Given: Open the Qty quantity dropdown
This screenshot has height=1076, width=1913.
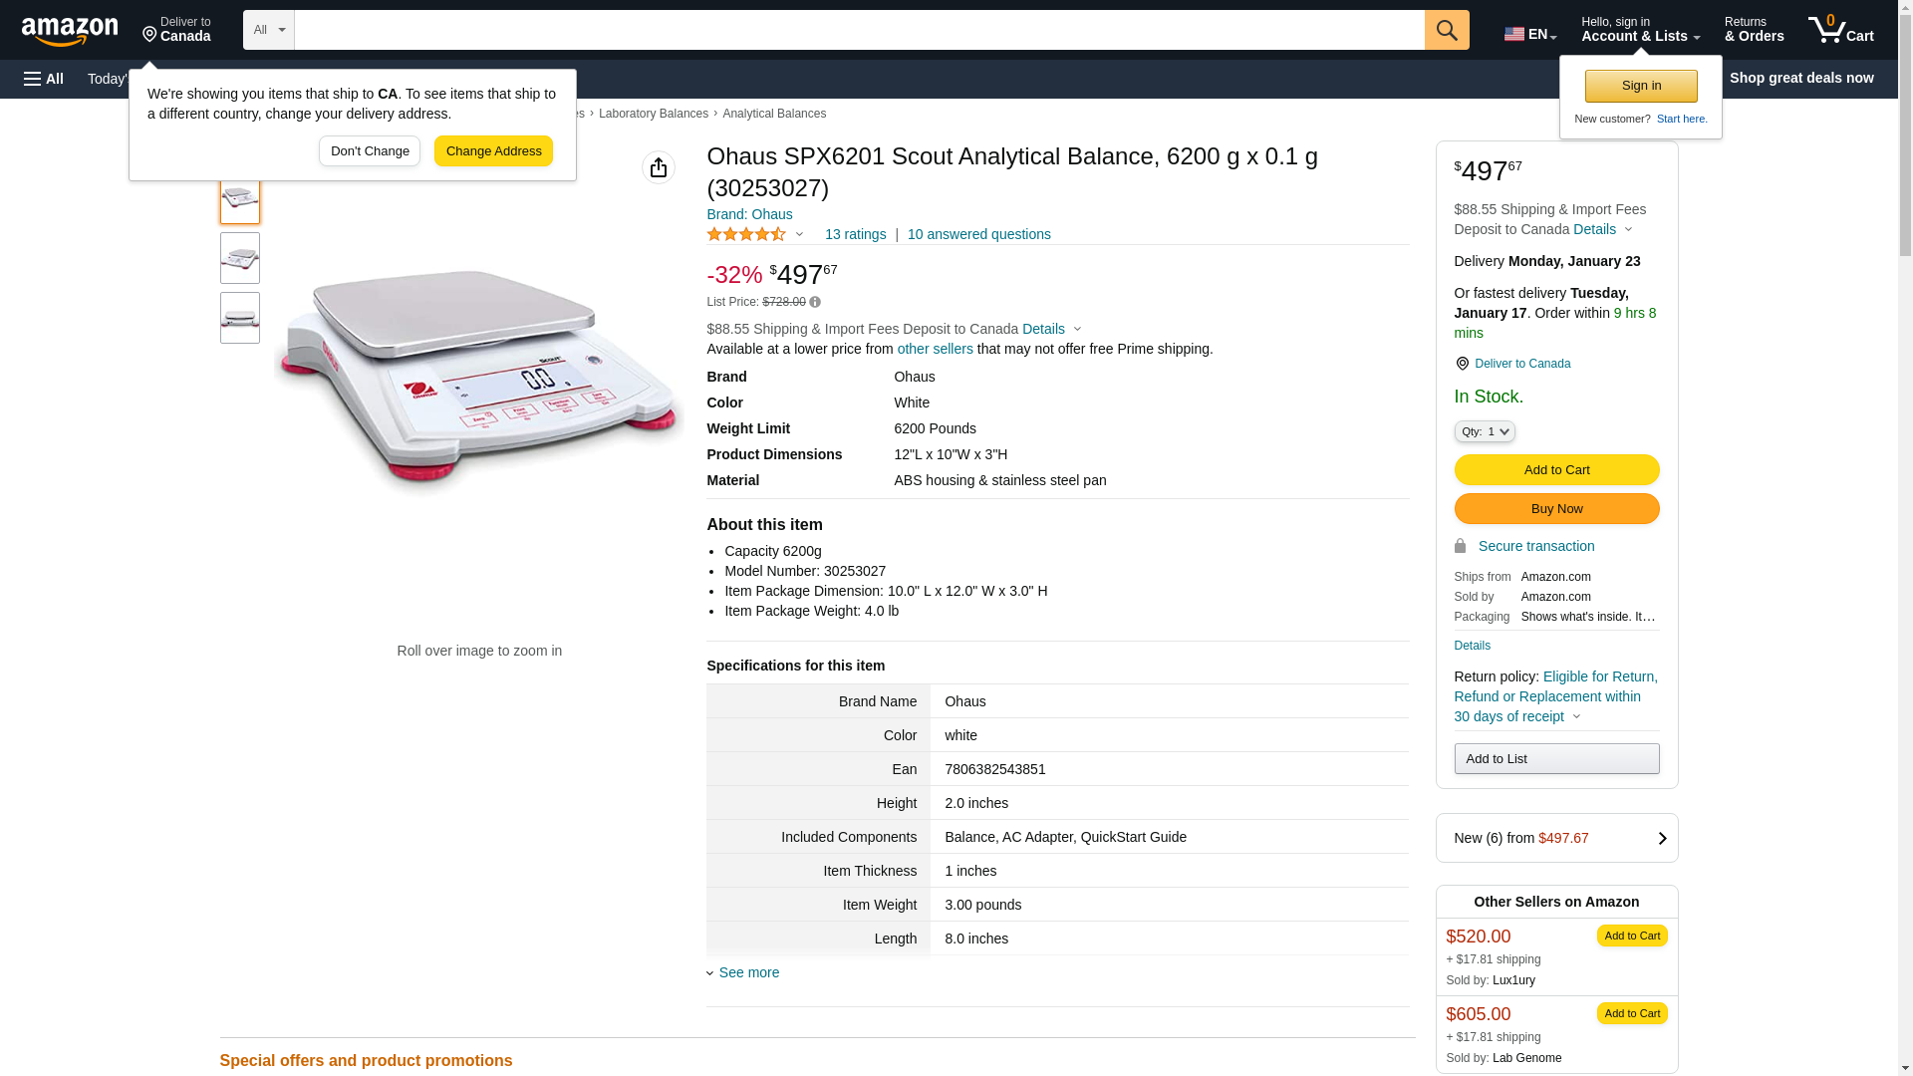Looking at the screenshot, I should coord(1485,431).
